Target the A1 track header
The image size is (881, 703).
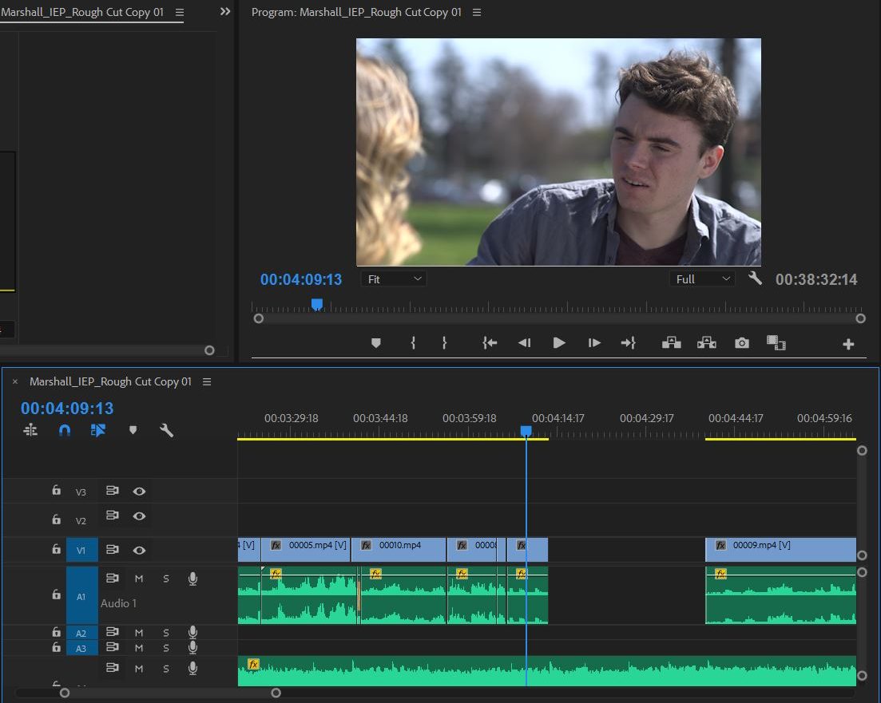pyautogui.click(x=81, y=596)
